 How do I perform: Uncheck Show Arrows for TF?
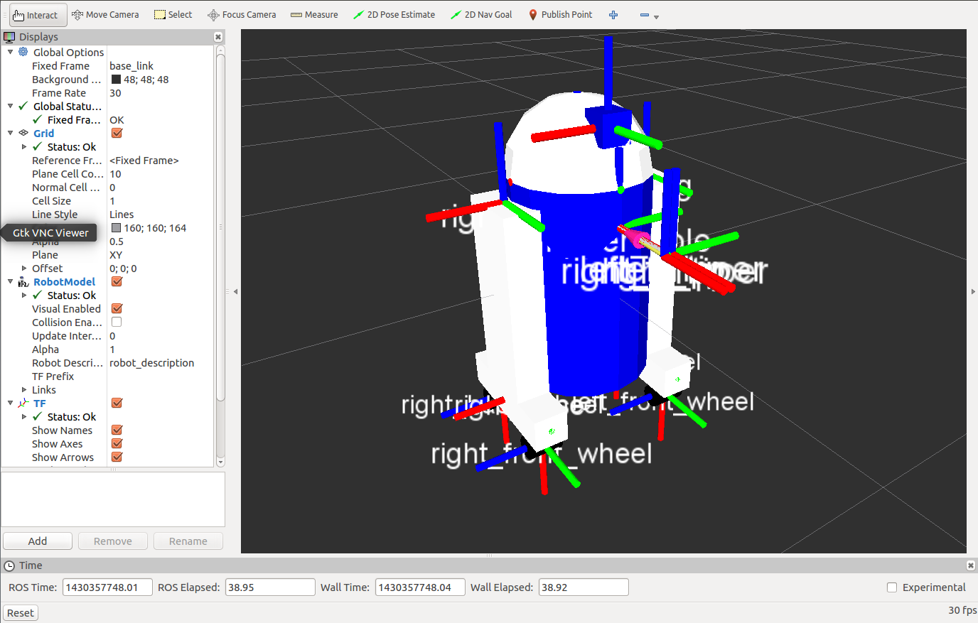pyautogui.click(x=117, y=457)
